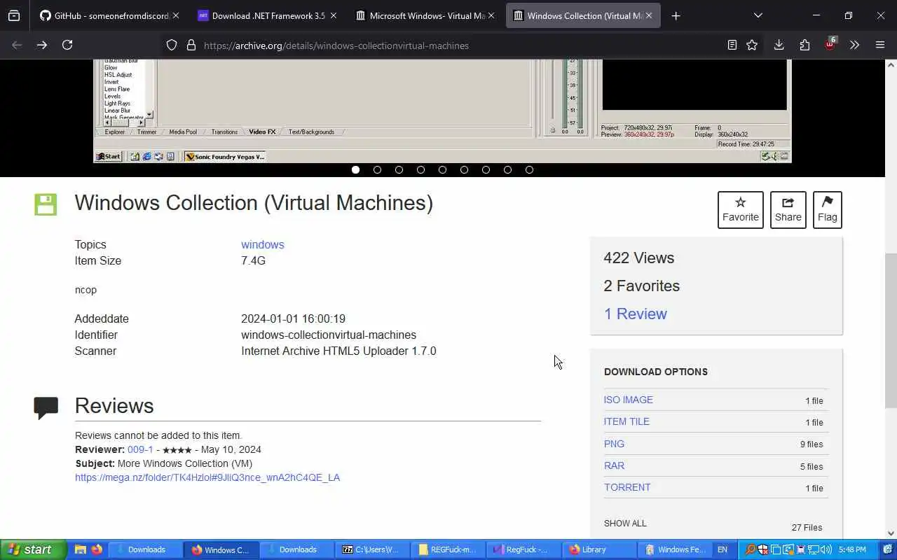Screen dimensions: 897x560
Task: Download the TORRENT file option
Action: click(627, 487)
